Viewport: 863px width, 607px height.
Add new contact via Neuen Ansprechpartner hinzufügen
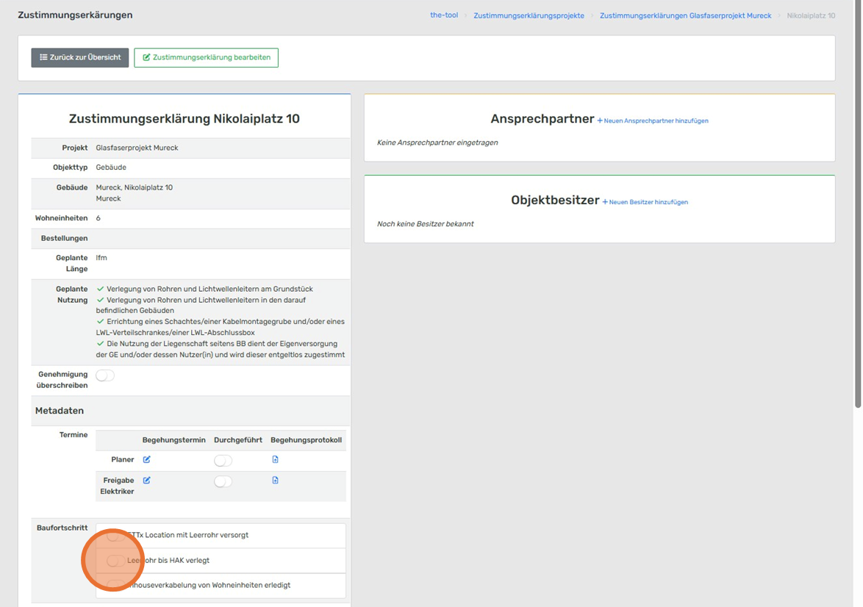click(653, 121)
